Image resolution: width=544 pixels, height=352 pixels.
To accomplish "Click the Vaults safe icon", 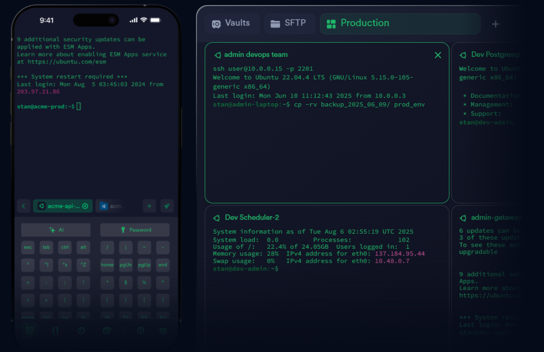I will click(x=217, y=24).
